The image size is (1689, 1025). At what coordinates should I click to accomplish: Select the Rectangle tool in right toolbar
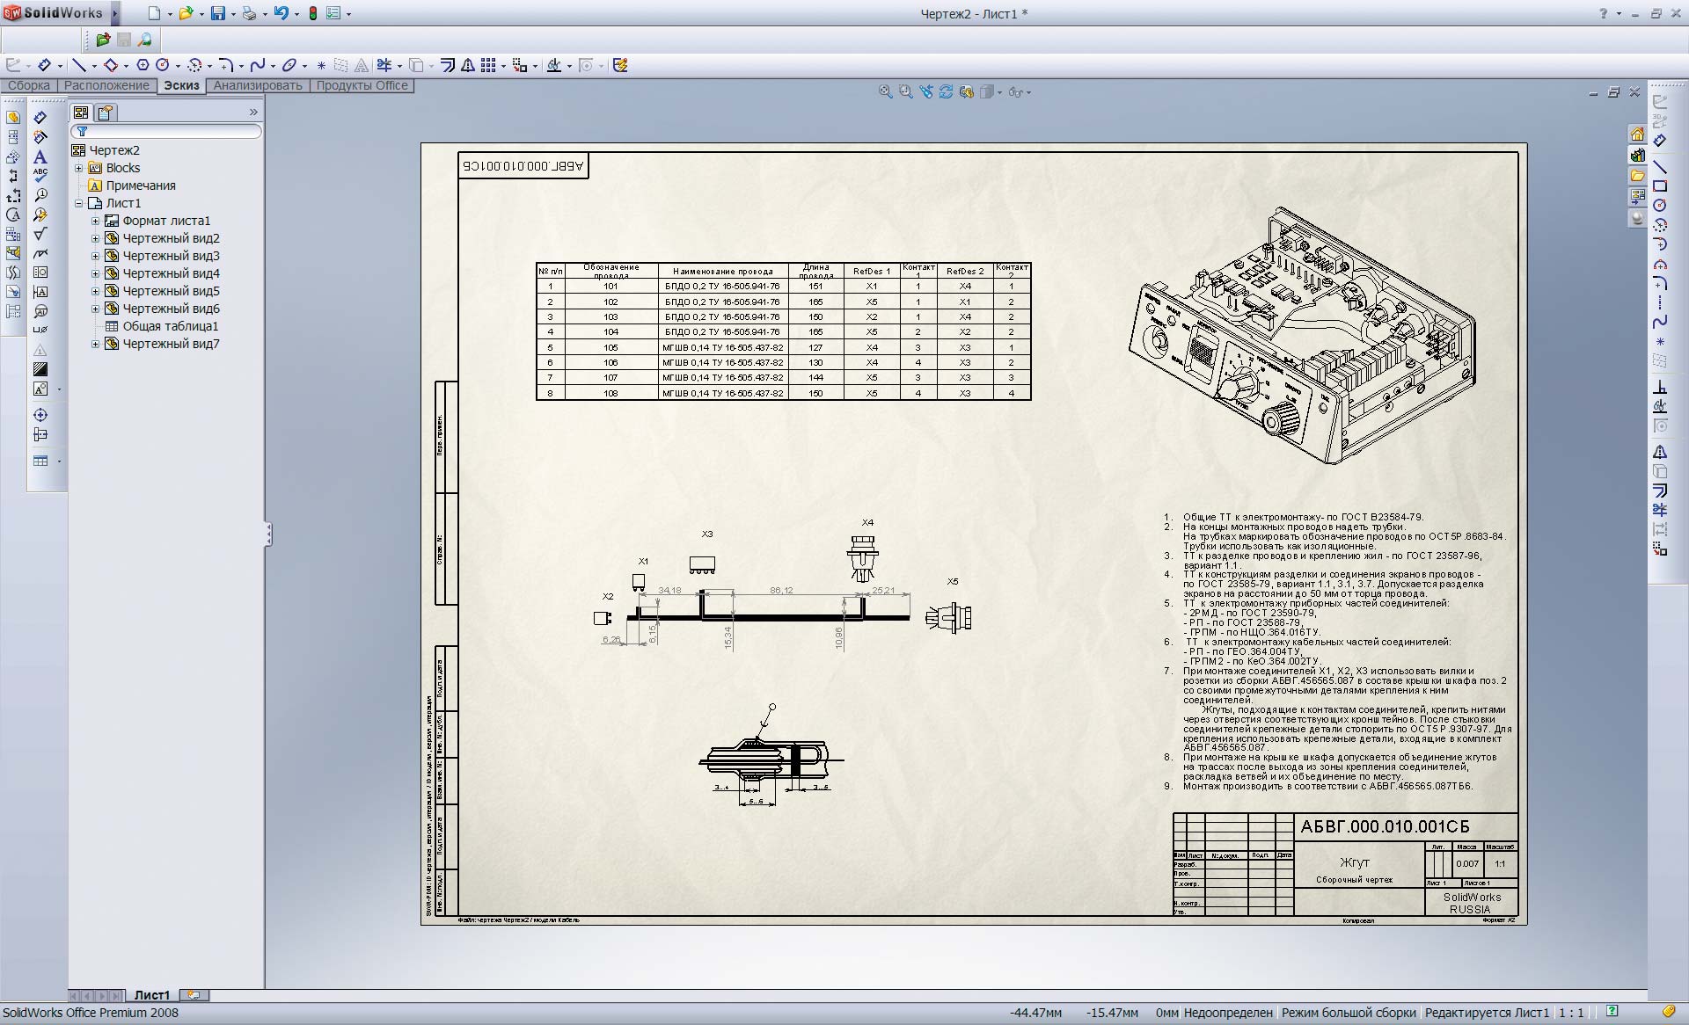(1660, 185)
